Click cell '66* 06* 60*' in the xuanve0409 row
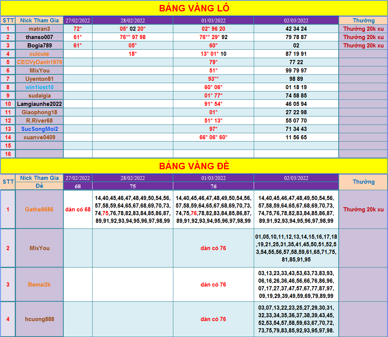 click(213, 137)
